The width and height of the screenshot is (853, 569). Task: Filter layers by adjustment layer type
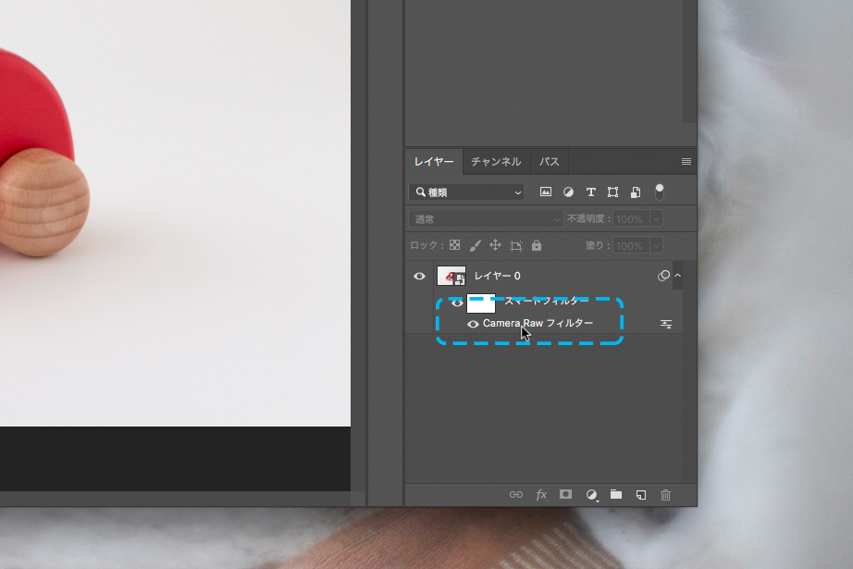point(568,192)
